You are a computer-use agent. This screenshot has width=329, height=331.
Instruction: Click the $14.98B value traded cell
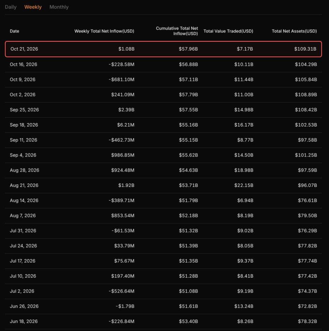244,110
